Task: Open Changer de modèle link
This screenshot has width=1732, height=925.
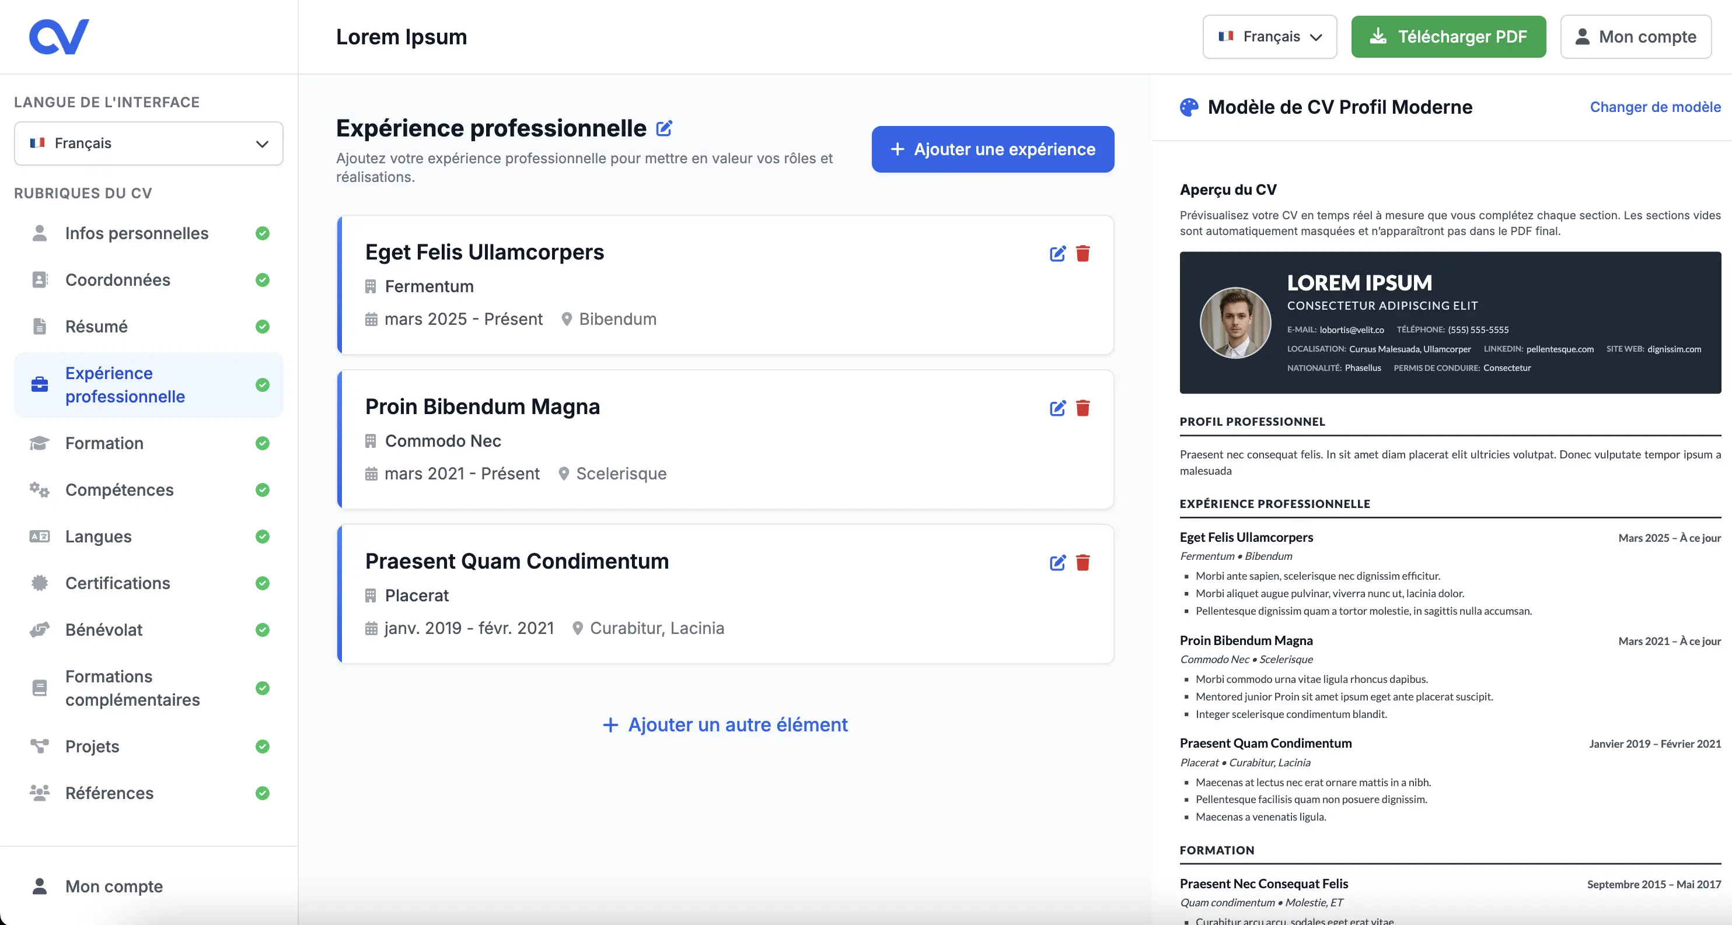Action: click(x=1656, y=106)
